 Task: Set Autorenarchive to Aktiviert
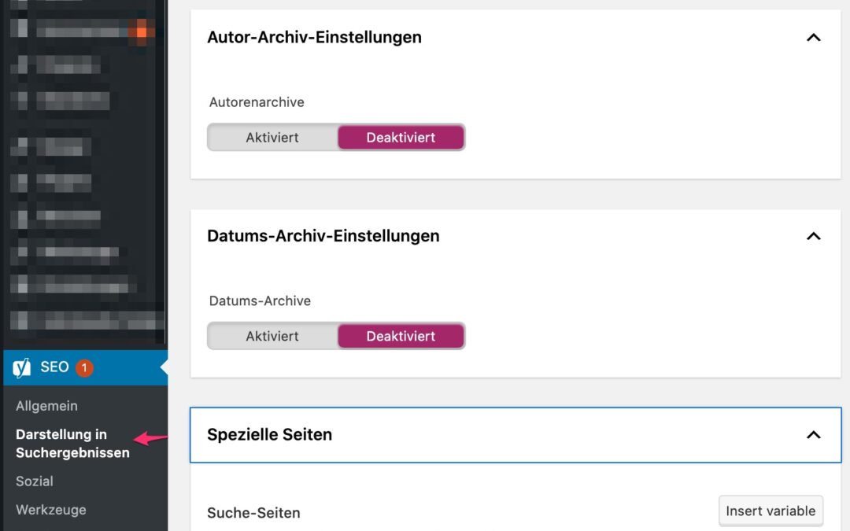pos(272,137)
